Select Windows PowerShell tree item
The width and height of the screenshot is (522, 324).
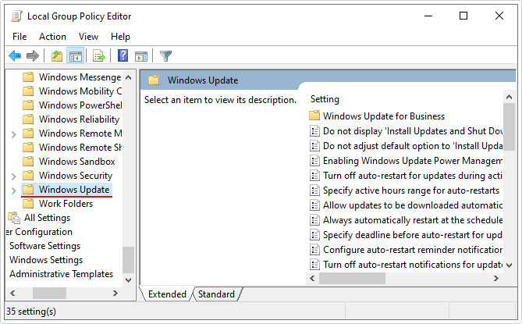pyautogui.click(x=80, y=105)
